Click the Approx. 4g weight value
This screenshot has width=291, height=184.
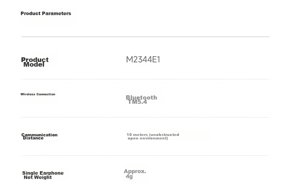click(x=135, y=174)
